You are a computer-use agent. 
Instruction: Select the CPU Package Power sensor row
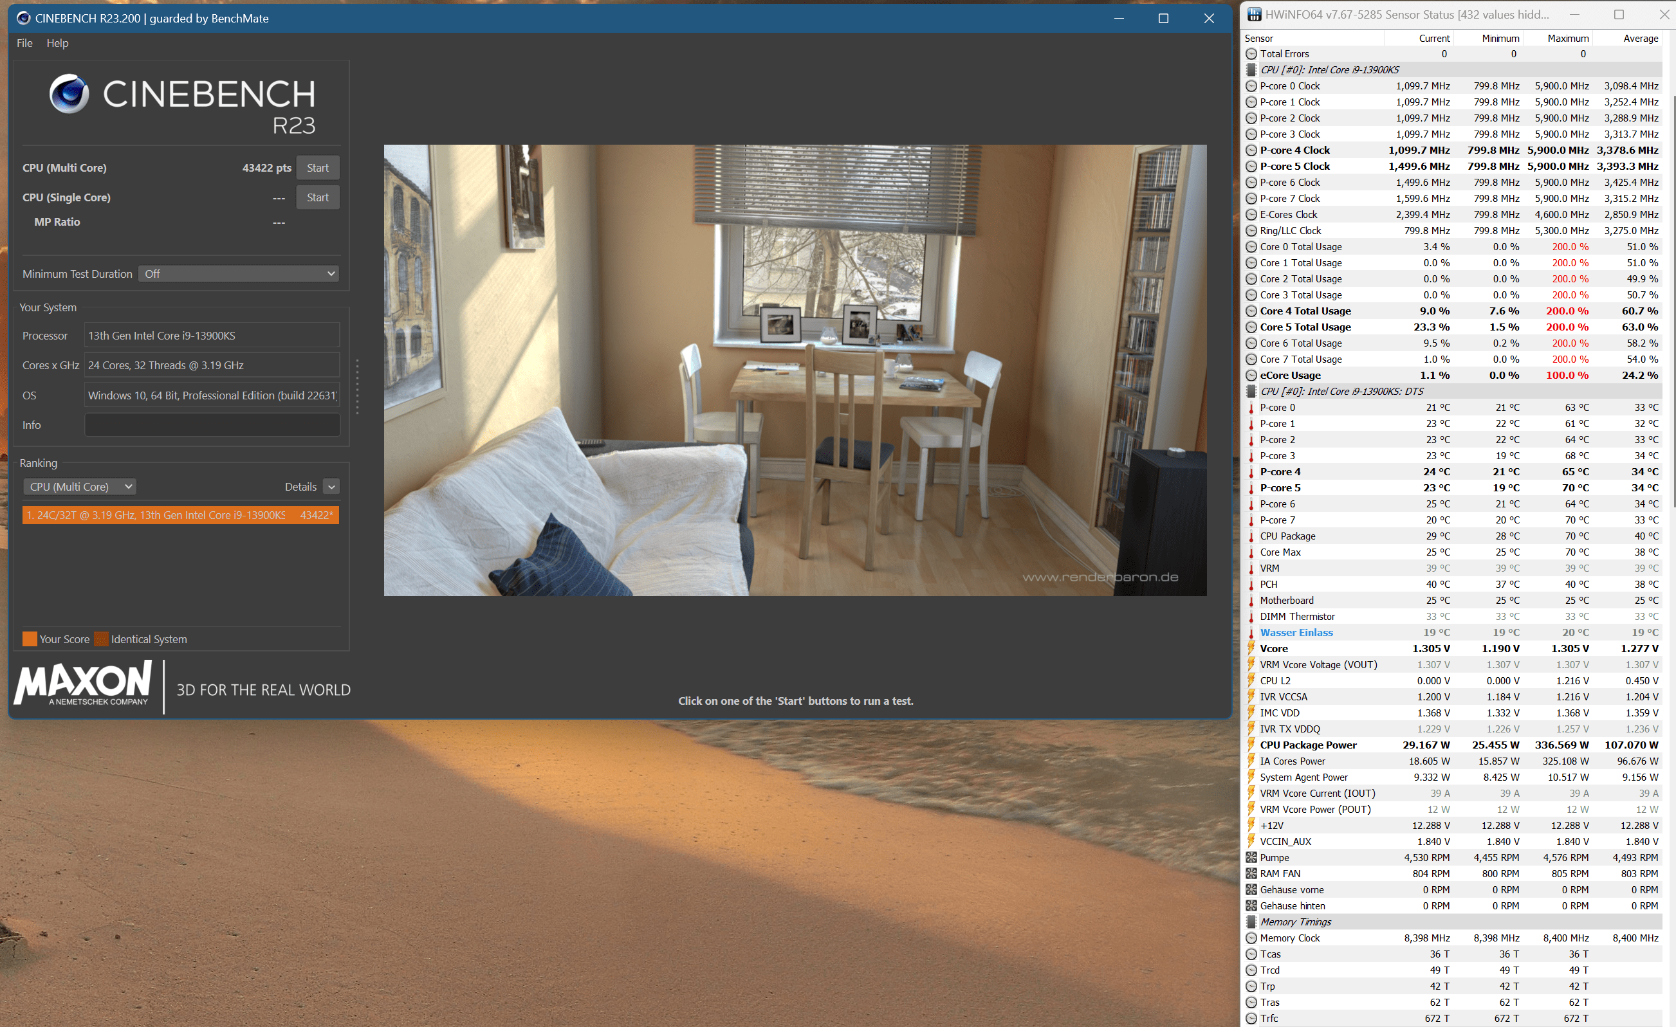(1452, 745)
